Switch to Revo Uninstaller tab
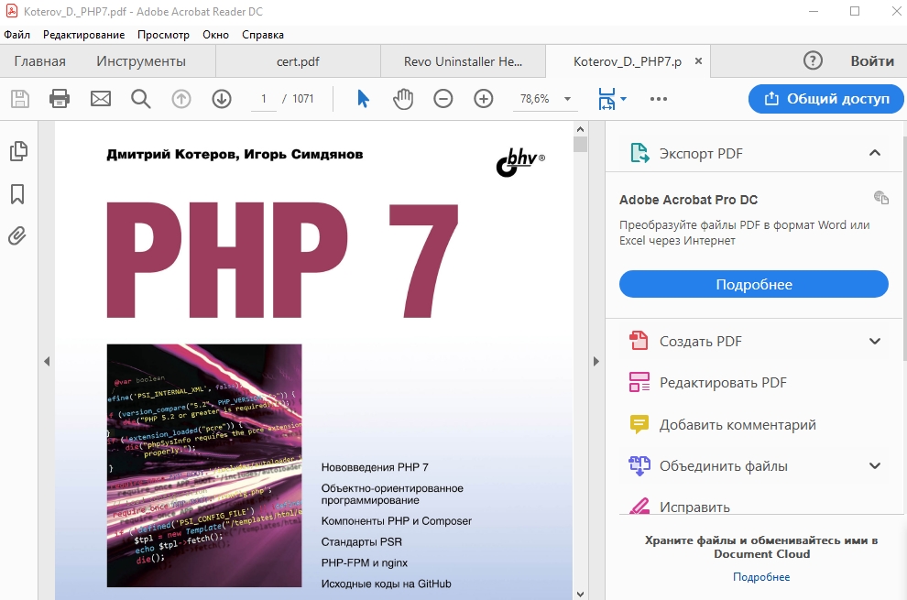The height and width of the screenshot is (600, 907). point(463,61)
